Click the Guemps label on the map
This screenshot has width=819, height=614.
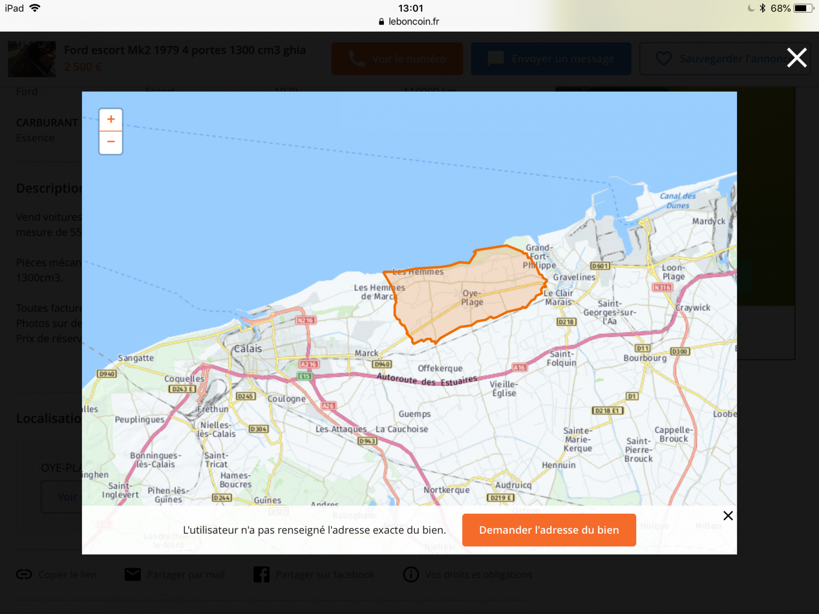coord(415,414)
